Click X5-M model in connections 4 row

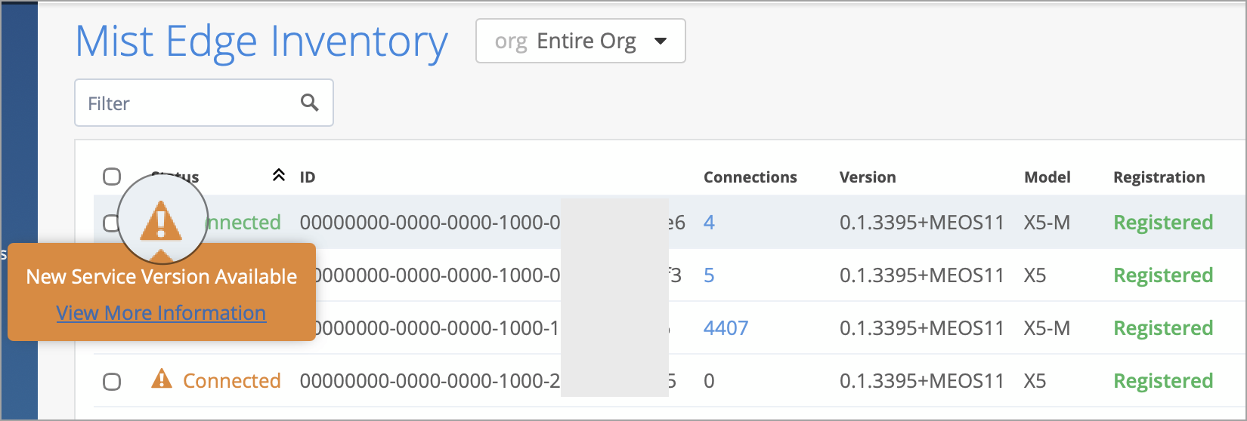[x=1047, y=223]
